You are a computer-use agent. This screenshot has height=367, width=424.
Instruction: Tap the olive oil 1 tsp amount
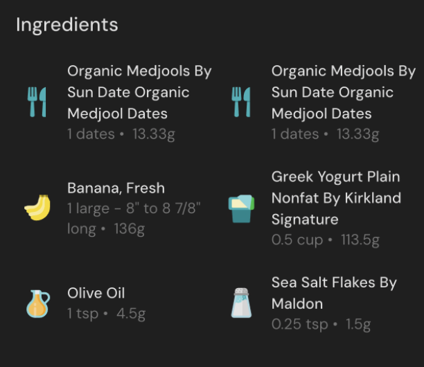(83, 314)
